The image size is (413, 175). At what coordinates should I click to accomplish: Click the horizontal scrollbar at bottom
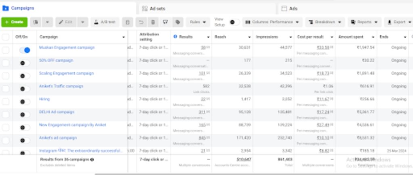(254, 174)
